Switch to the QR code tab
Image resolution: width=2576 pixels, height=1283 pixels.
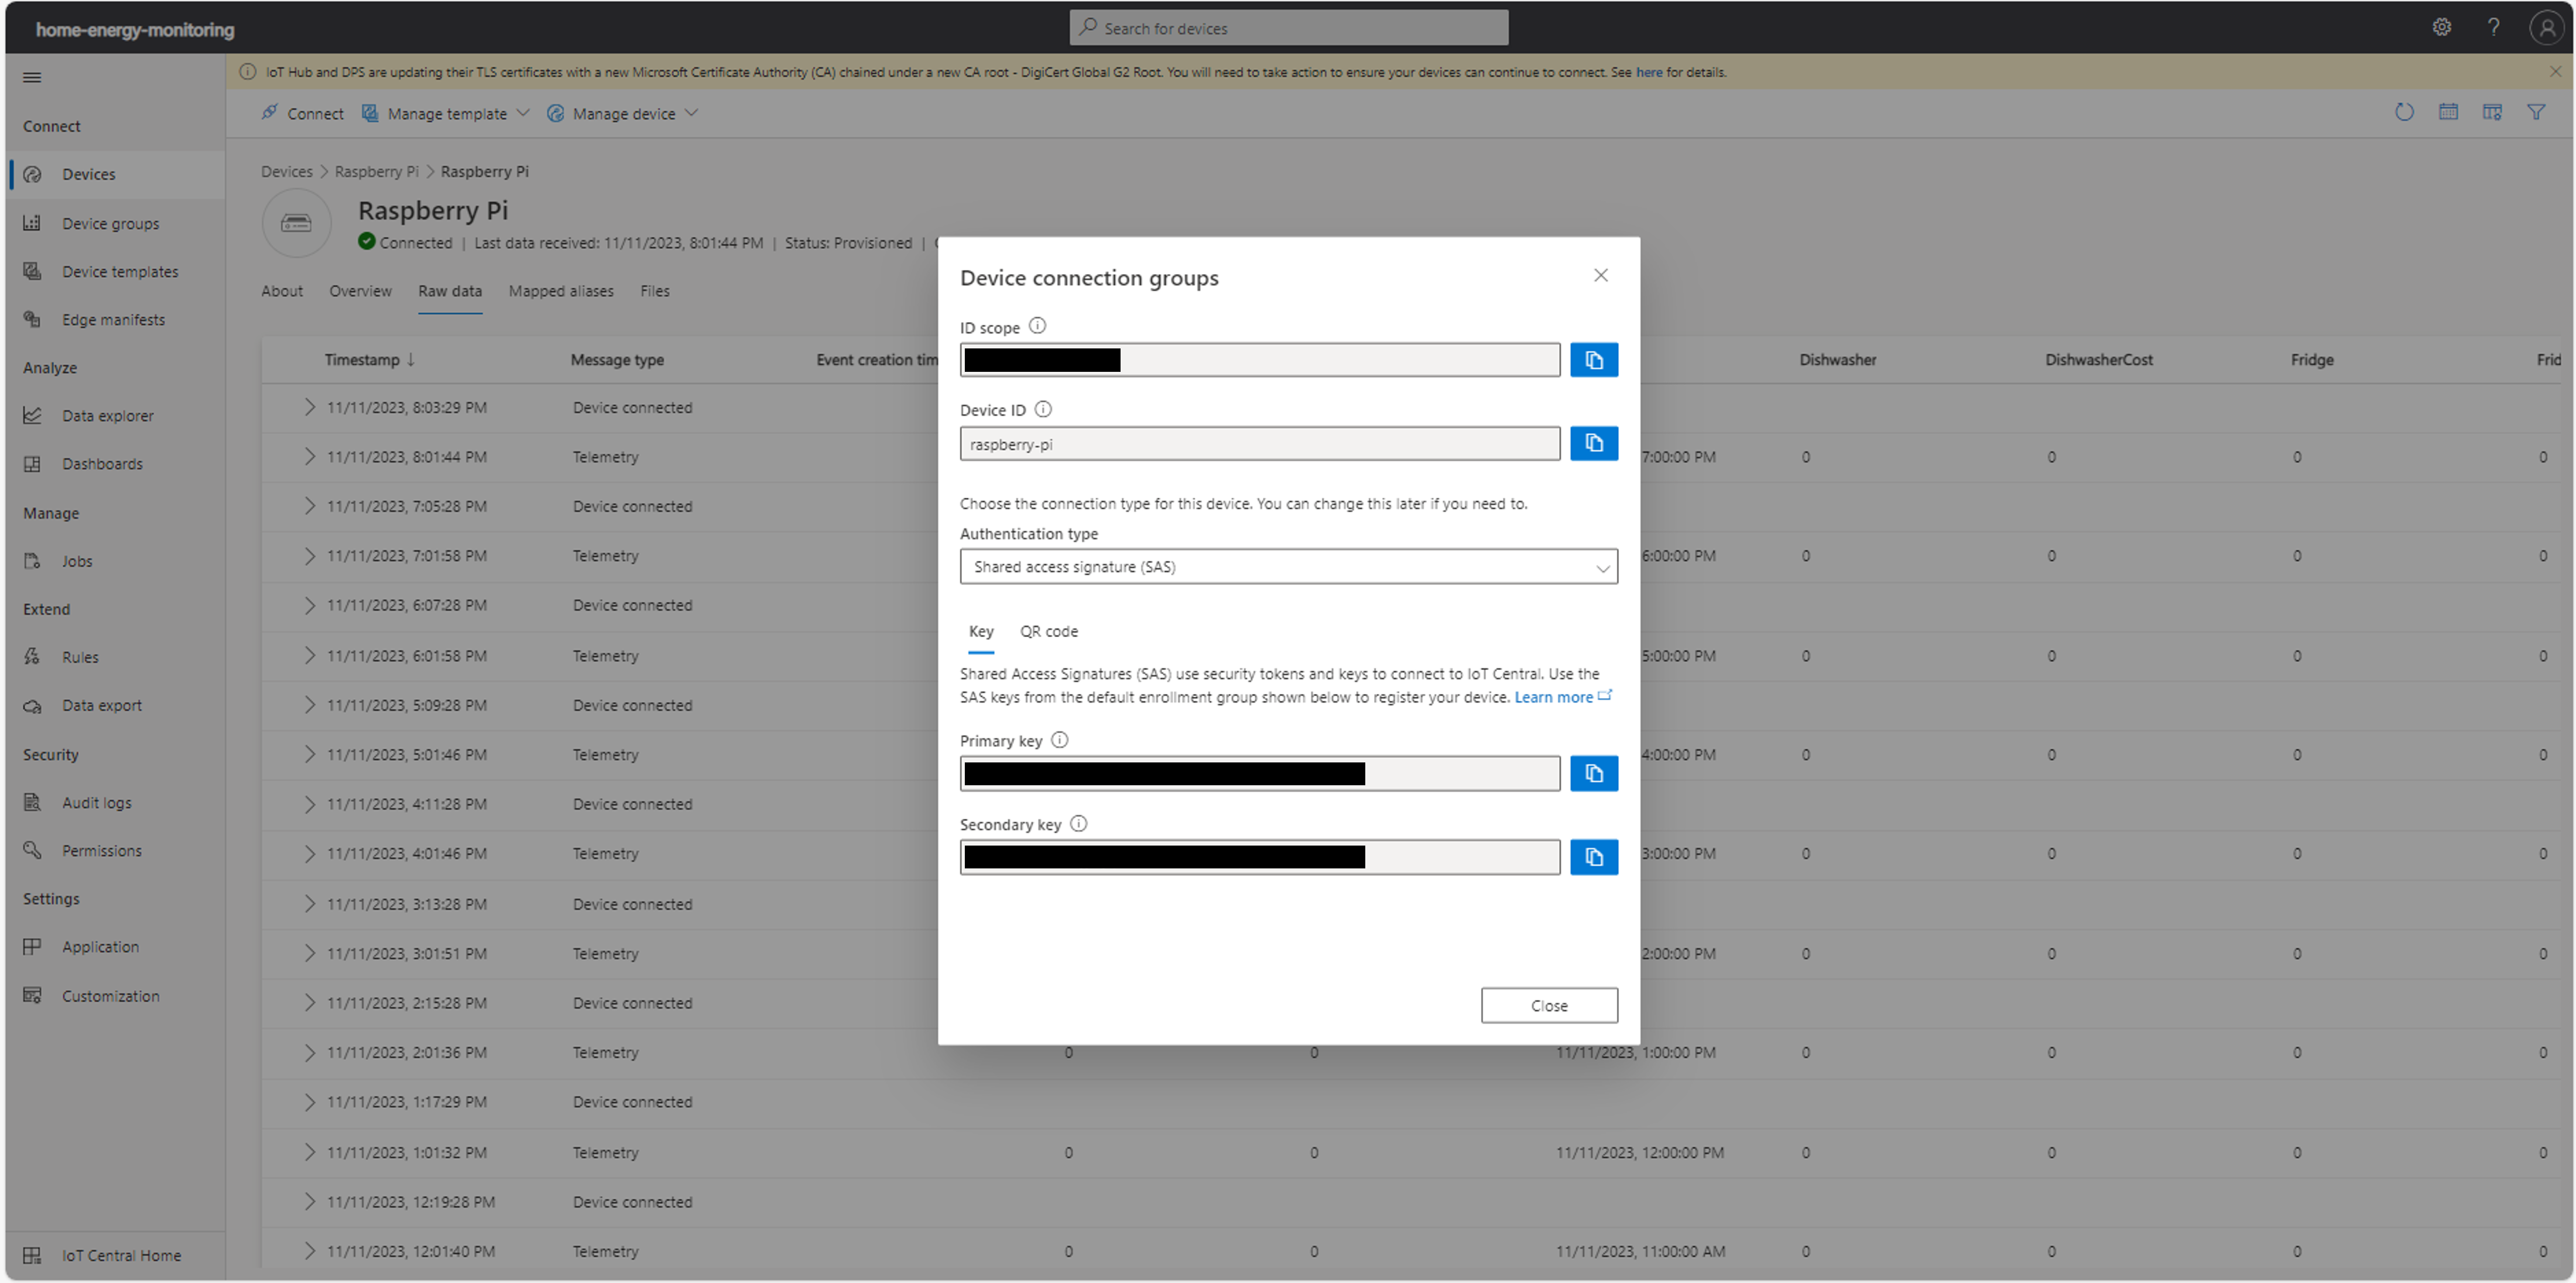coord(1048,631)
